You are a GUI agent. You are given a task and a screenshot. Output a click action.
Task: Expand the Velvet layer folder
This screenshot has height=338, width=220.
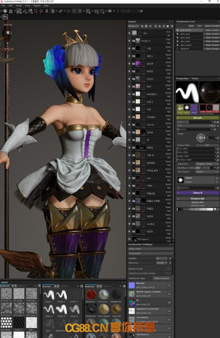[133, 125]
